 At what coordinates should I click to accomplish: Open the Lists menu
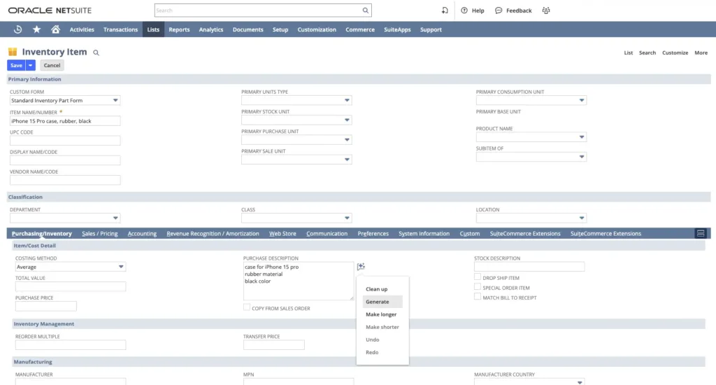(153, 29)
